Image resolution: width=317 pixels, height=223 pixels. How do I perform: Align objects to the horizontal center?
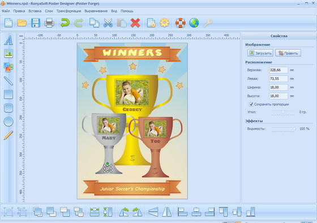[x=196, y=212]
